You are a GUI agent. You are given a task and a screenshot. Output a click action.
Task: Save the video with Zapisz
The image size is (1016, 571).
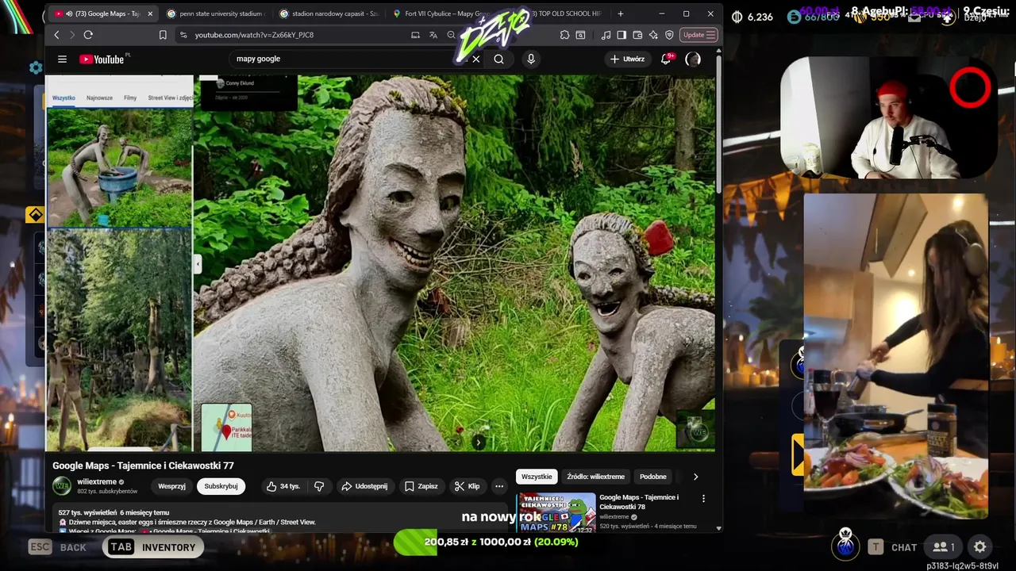421,486
